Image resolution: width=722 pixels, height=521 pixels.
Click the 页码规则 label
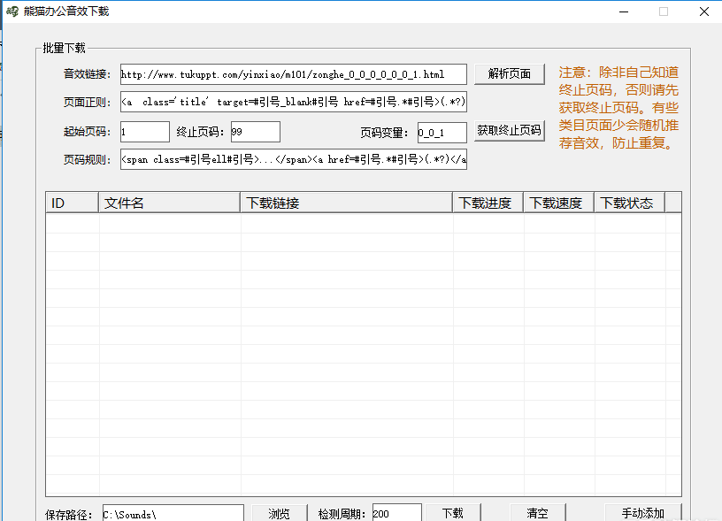click(87, 160)
